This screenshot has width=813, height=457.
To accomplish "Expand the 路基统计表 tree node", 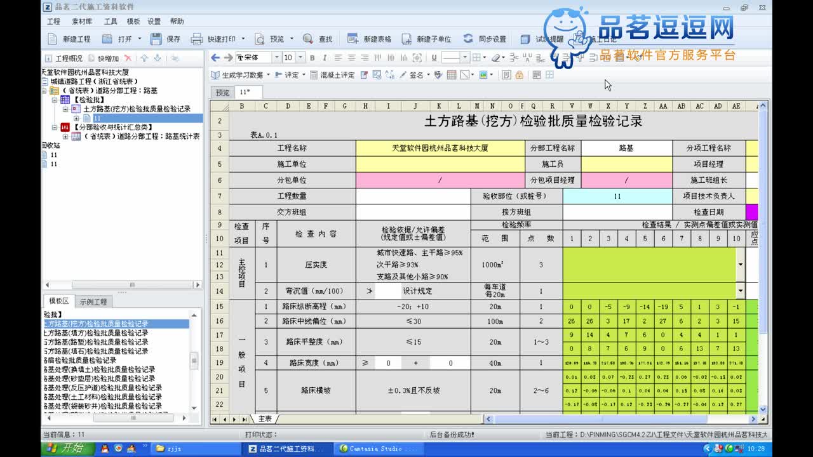I will coord(65,136).
